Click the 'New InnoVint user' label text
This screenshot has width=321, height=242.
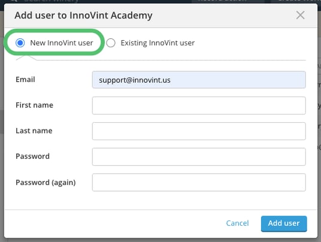[x=62, y=43]
